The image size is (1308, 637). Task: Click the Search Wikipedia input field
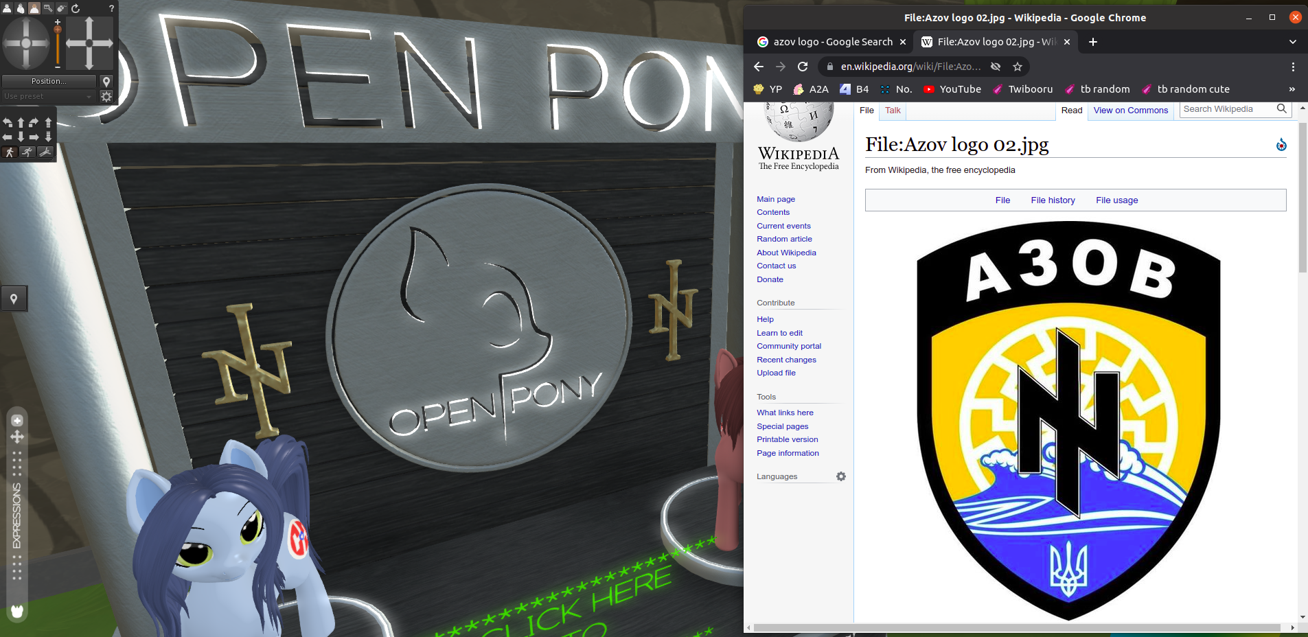coord(1227,109)
